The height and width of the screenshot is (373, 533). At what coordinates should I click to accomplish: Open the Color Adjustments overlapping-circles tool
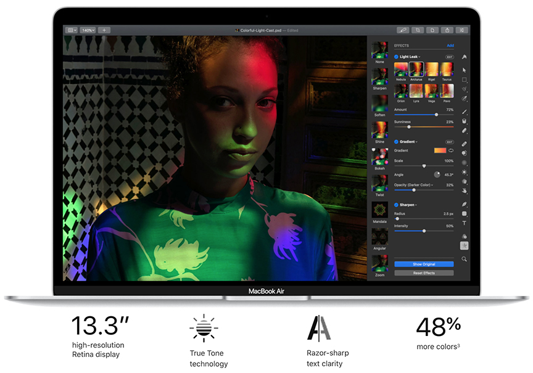click(464, 236)
